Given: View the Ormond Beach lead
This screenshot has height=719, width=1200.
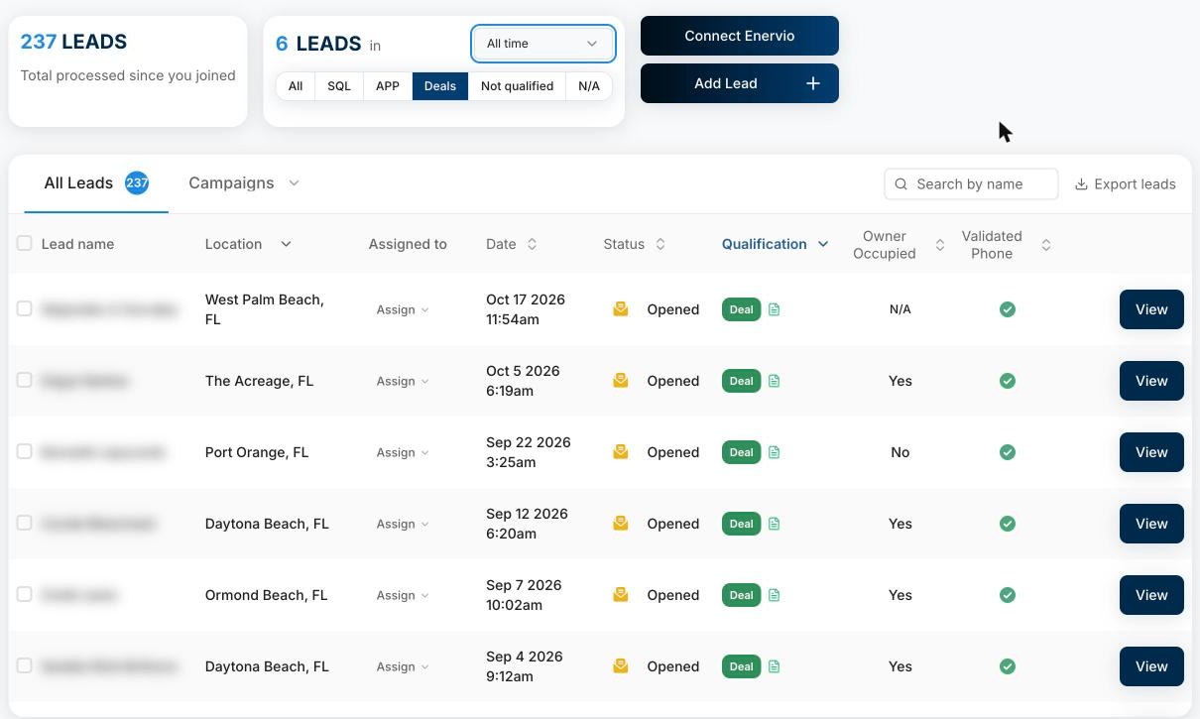Looking at the screenshot, I should pyautogui.click(x=1151, y=595).
